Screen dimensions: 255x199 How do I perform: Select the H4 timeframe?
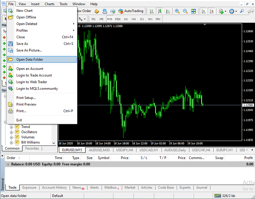click(134, 19)
